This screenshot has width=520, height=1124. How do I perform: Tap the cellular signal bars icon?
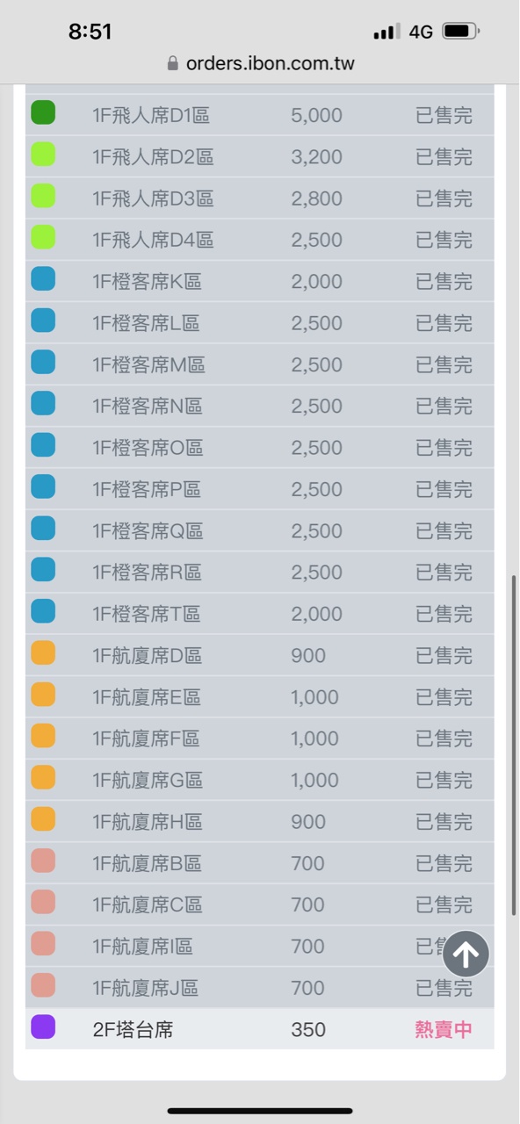click(386, 32)
